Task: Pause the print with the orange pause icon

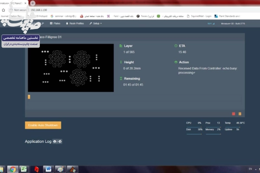Action: (240, 114)
